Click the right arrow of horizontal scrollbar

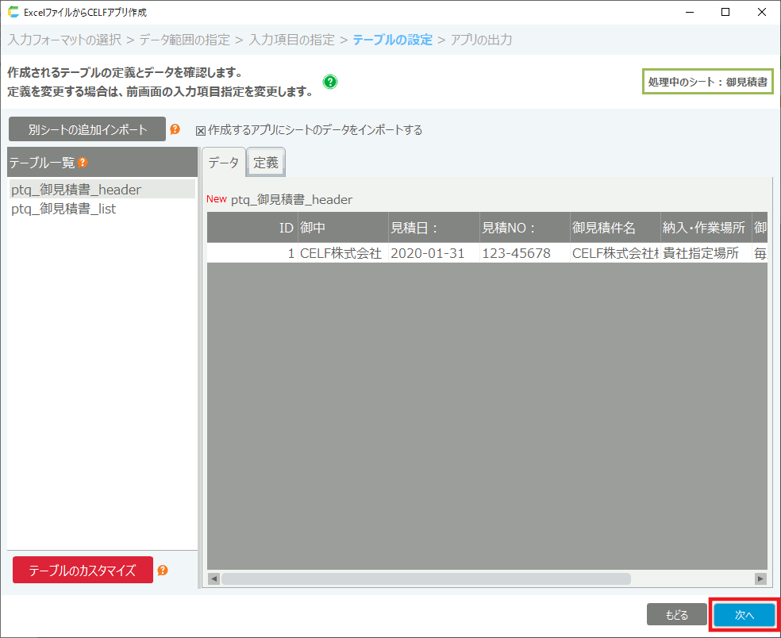[x=760, y=579]
